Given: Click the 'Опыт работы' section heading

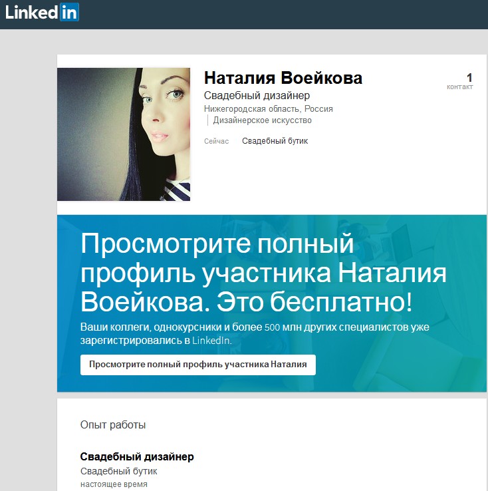Looking at the screenshot, I should 113,425.
